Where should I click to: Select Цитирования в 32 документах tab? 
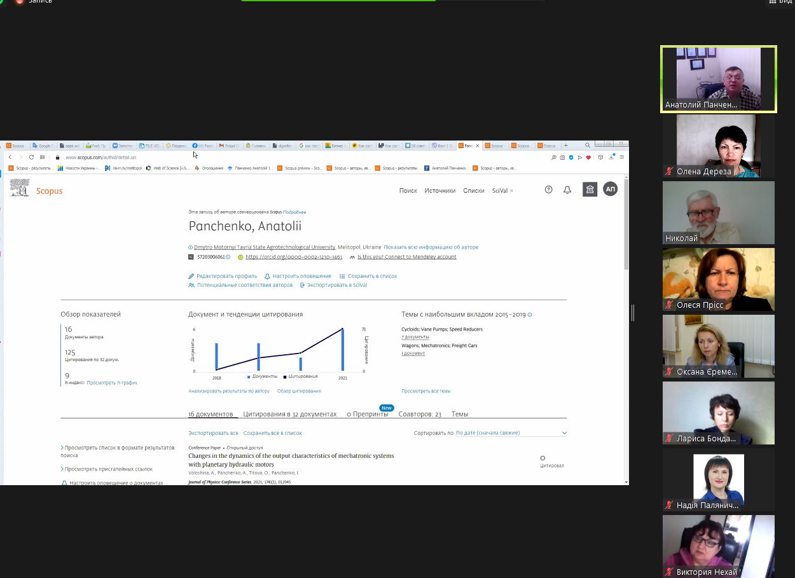(290, 414)
